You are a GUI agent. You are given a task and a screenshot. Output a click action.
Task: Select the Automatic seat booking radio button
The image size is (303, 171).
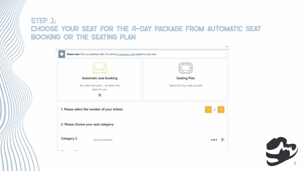99,95
